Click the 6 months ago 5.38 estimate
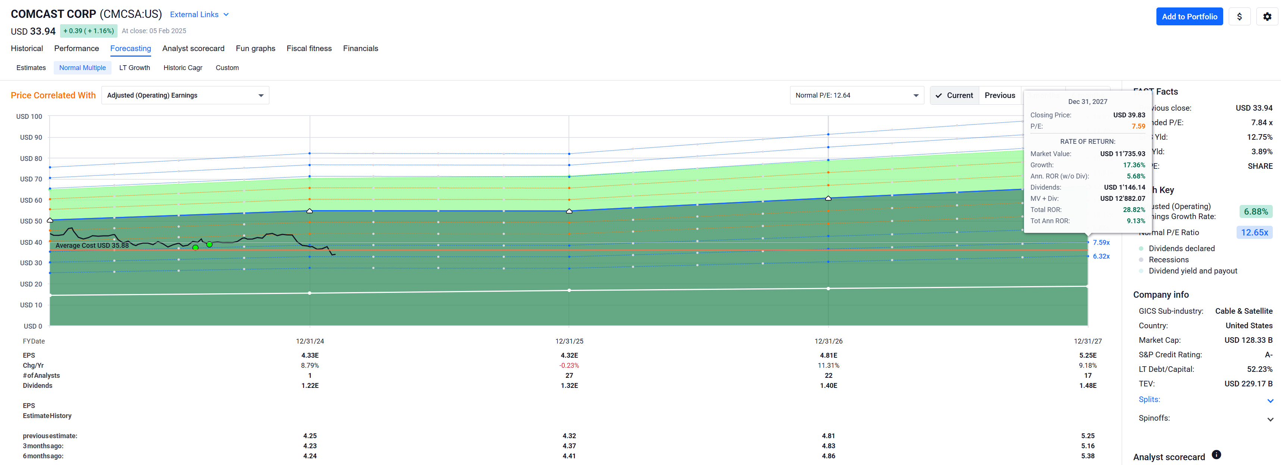 coord(1087,456)
